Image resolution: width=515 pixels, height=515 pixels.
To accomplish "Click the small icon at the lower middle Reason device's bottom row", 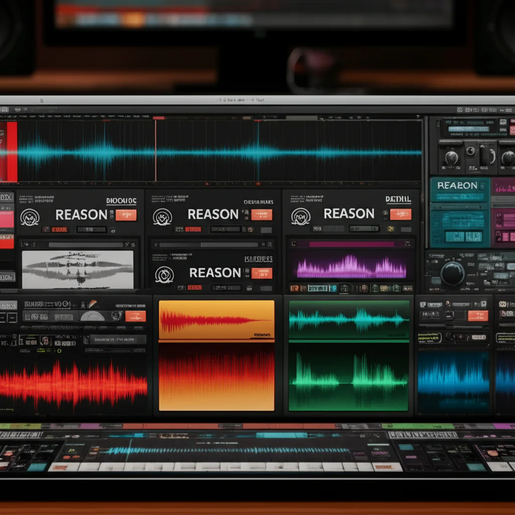I will click(249, 288).
